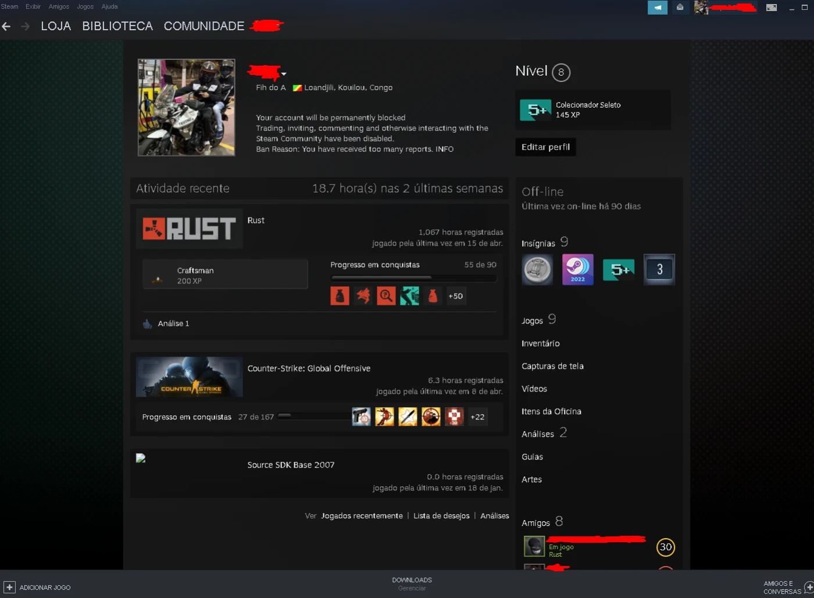Image resolution: width=814 pixels, height=598 pixels.
Task: Click the add game plus icon
Action: (9, 588)
